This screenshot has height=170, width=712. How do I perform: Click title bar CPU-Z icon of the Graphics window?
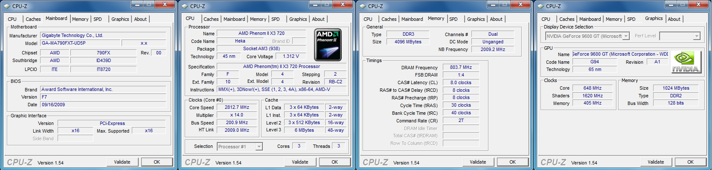tap(541, 6)
